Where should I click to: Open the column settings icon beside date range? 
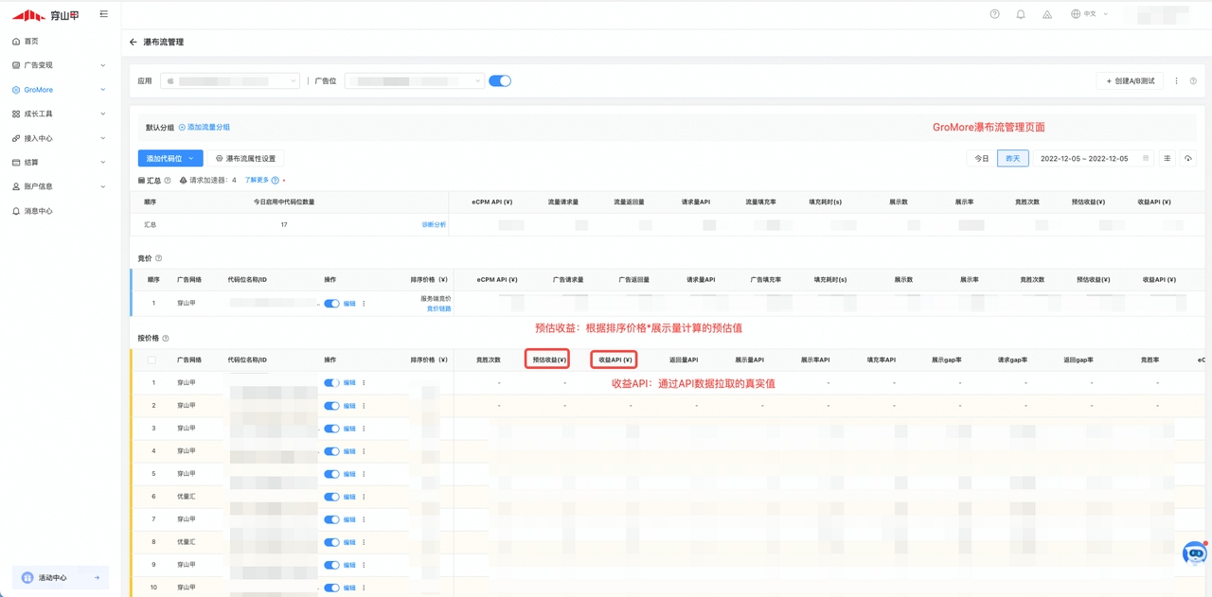[x=1167, y=159]
